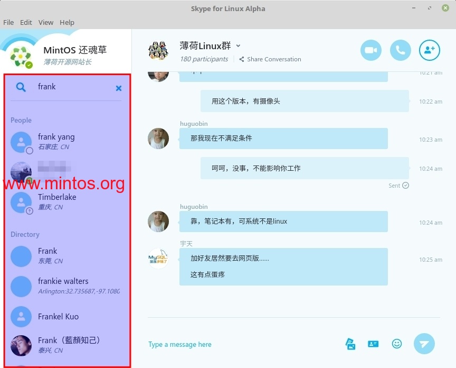Open the send image/file icon

[x=350, y=344]
